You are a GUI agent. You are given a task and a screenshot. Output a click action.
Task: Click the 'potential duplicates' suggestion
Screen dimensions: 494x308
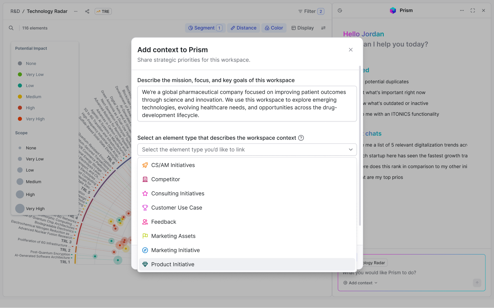coord(387,82)
